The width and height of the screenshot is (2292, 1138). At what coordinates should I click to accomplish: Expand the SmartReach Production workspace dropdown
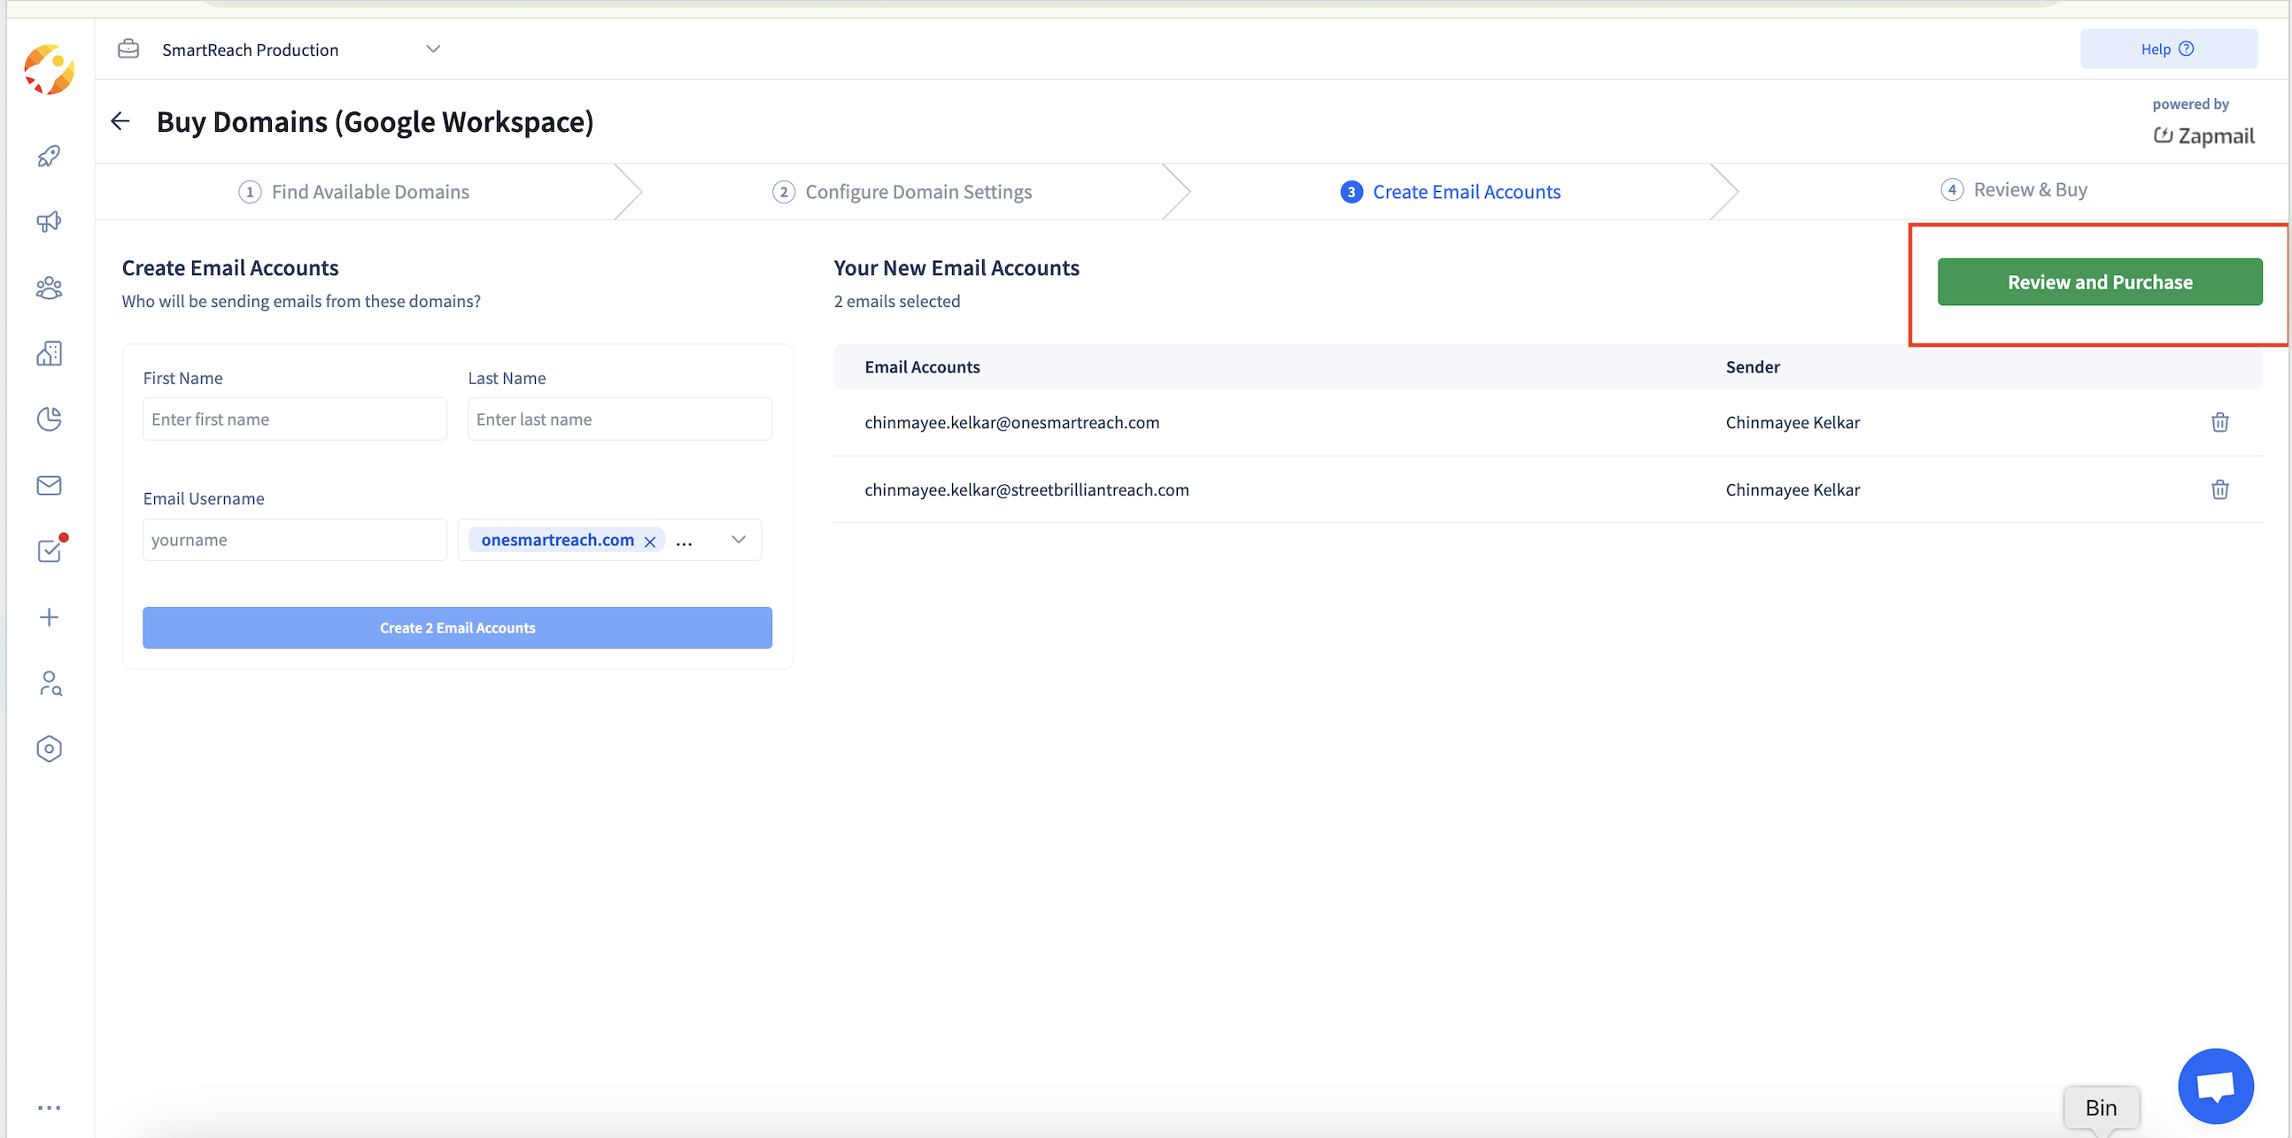pos(432,49)
